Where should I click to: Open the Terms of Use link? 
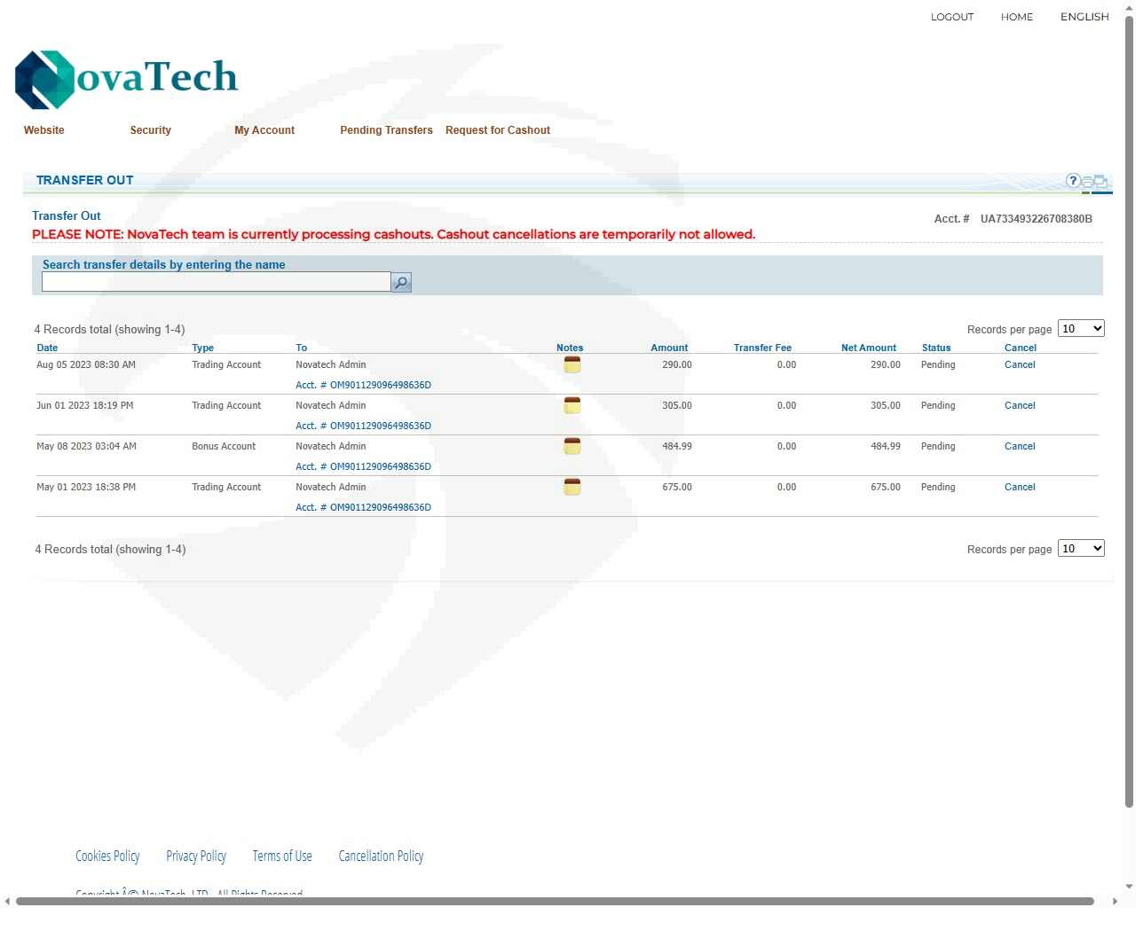coord(282,856)
